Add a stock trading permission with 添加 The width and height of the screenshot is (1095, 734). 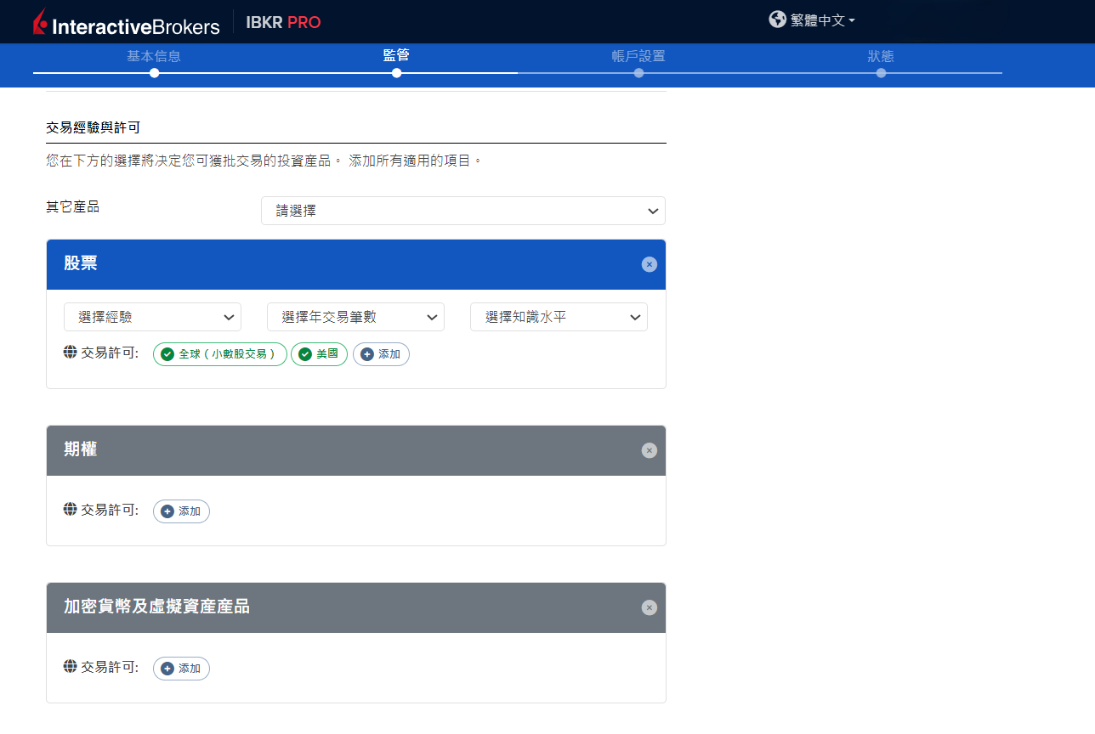[x=381, y=354]
